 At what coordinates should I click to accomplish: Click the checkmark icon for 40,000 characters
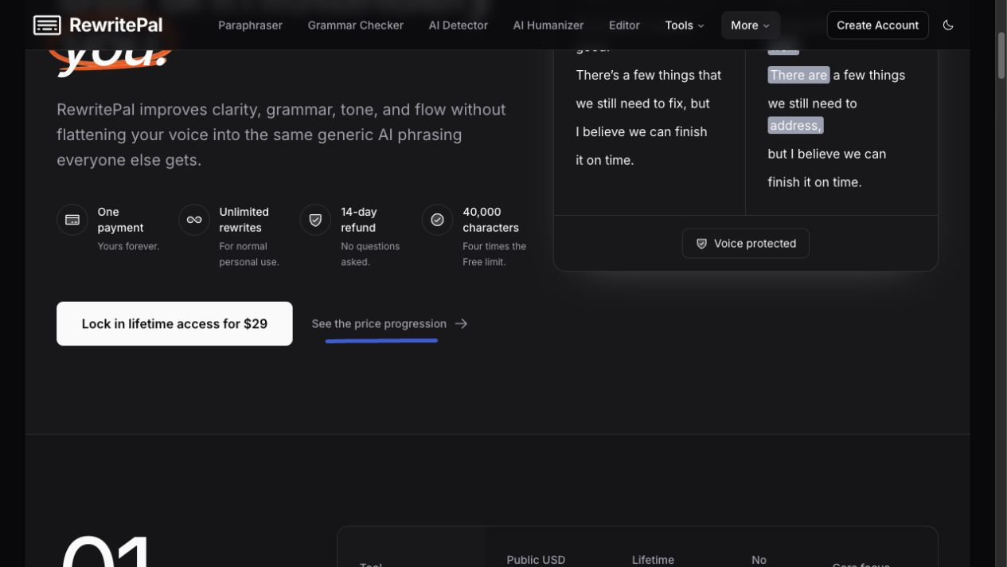click(x=437, y=220)
